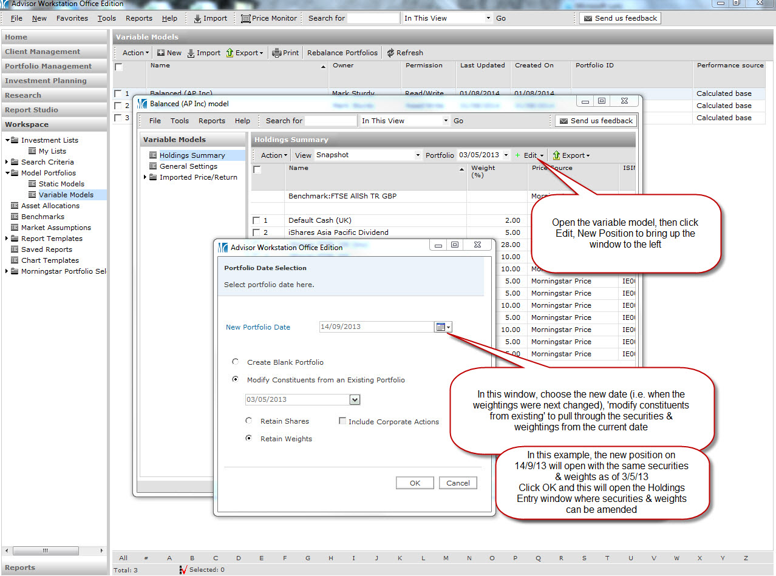Expand the View Snapshot dropdown
The image size is (776, 576).
418,155
